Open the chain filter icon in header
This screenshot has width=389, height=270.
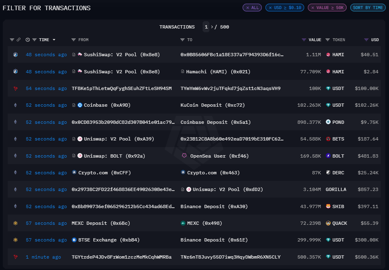pos(12,40)
